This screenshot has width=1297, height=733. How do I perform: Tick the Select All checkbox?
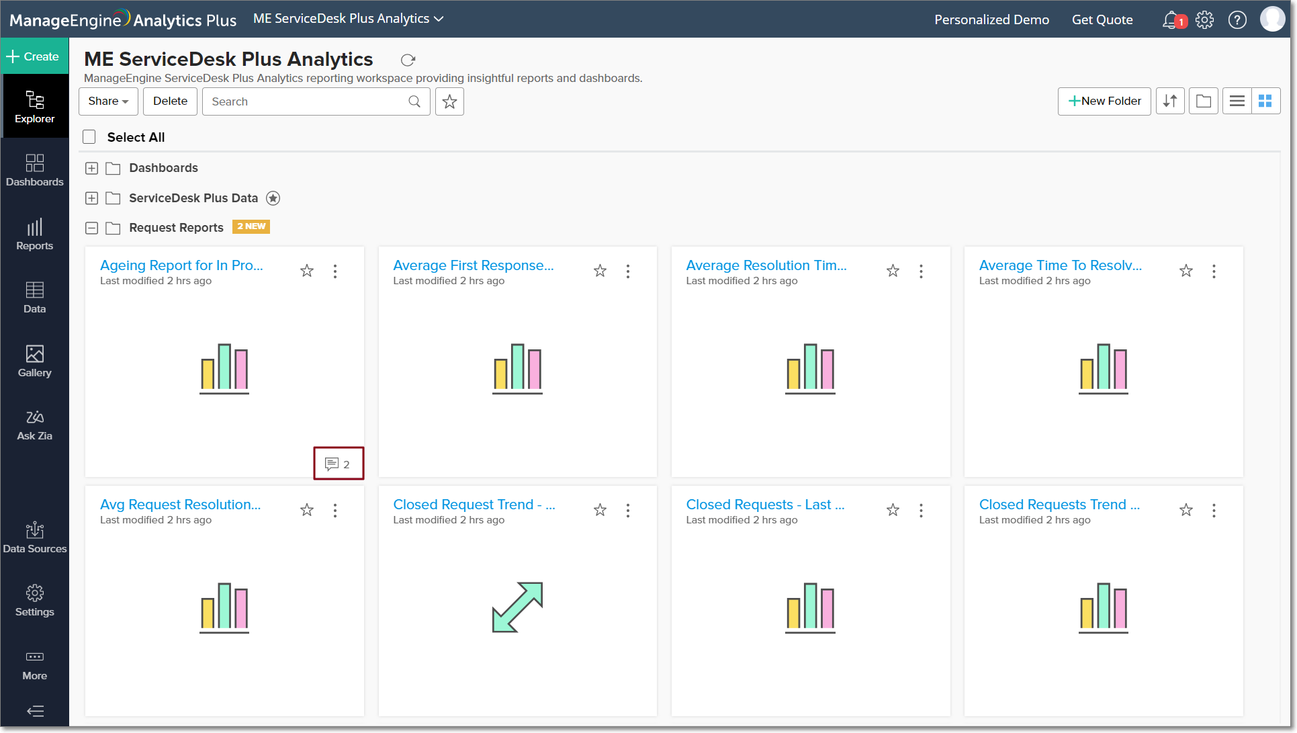(89, 137)
